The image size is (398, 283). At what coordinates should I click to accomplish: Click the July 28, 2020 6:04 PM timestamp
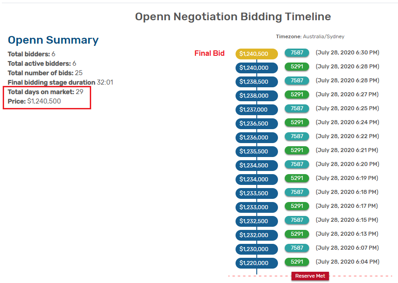coord(347,262)
